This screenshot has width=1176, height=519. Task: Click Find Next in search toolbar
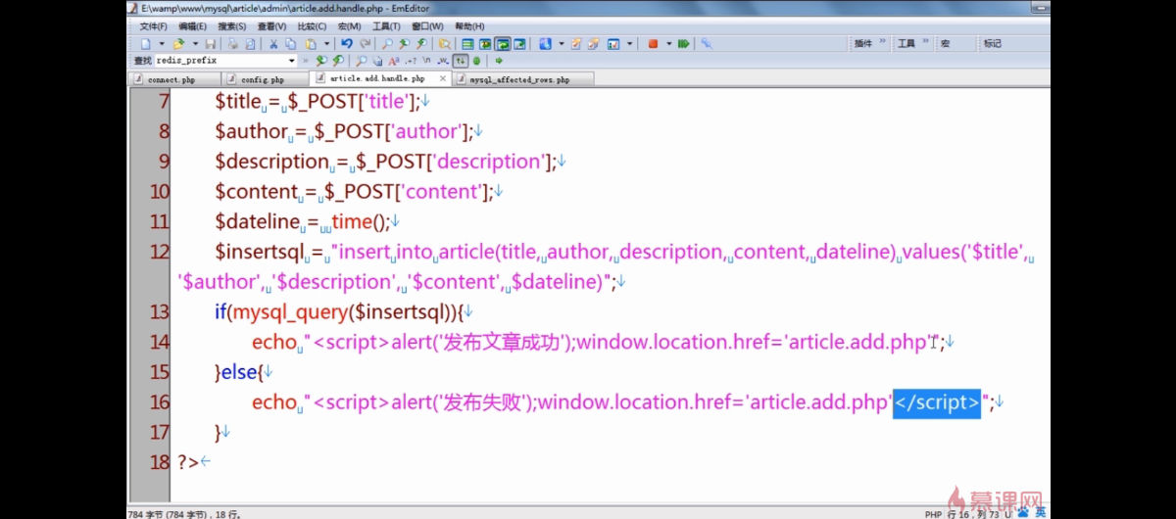point(319,60)
